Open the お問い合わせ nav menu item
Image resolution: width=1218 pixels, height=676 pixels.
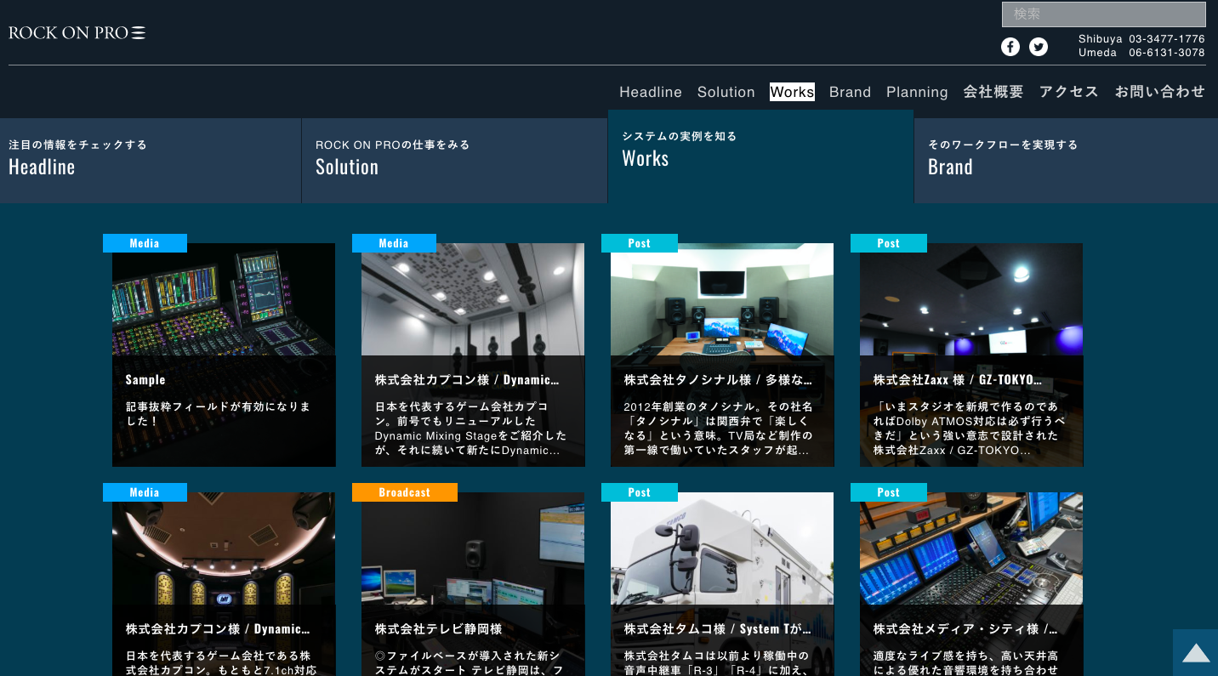tap(1160, 92)
